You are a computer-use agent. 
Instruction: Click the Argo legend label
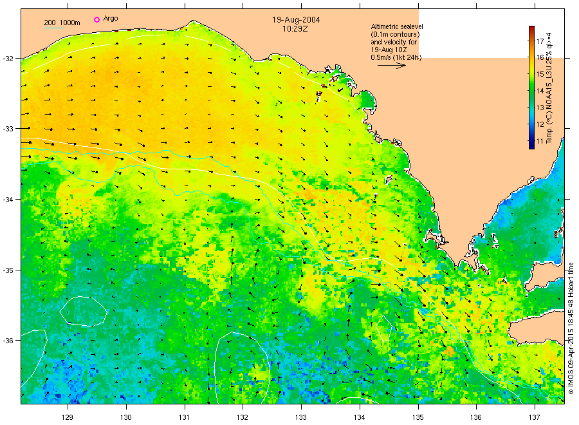tap(111, 19)
